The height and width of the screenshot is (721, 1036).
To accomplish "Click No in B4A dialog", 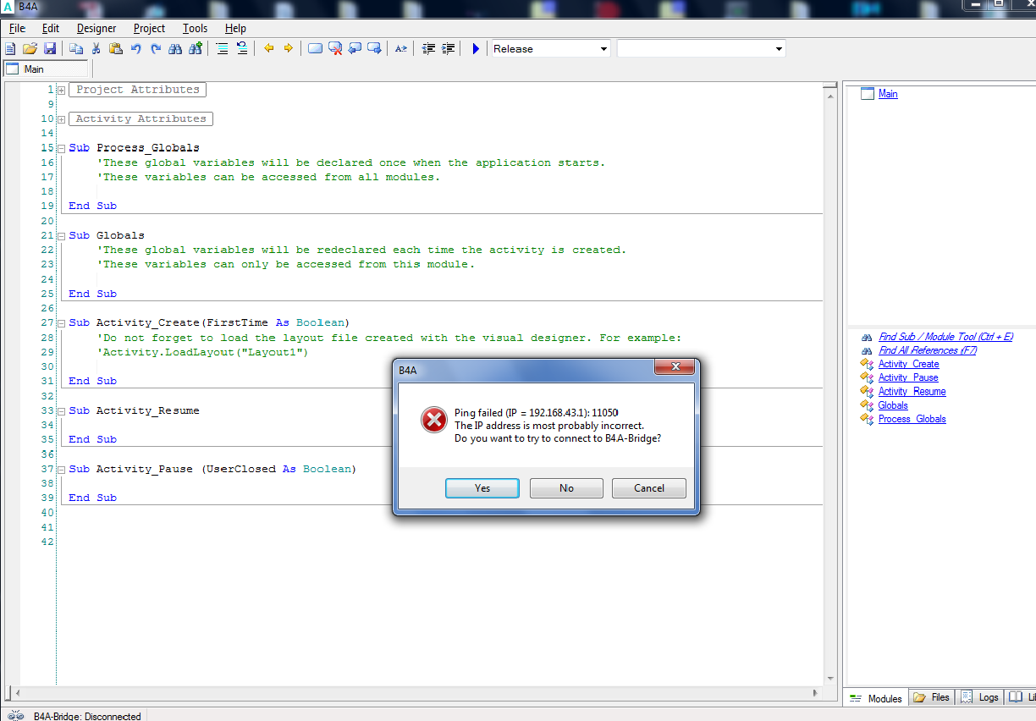I will click(x=566, y=488).
